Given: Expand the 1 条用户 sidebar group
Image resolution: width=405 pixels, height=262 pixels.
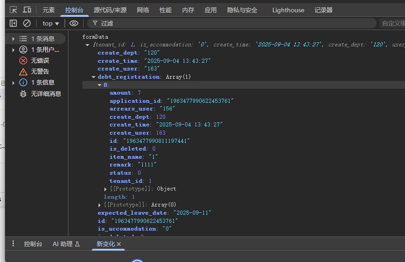Looking at the screenshot, I should (x=13, y=50).
